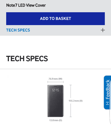The width and height of the screenshot is (111, 128).
Task: Click the speaker slot on cover top
Action: click(55, 86)
